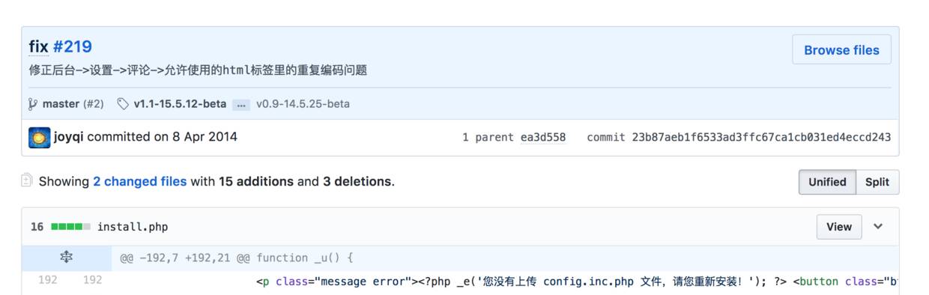
Task: Open issue #219 link
Action: tap(72, 47)
